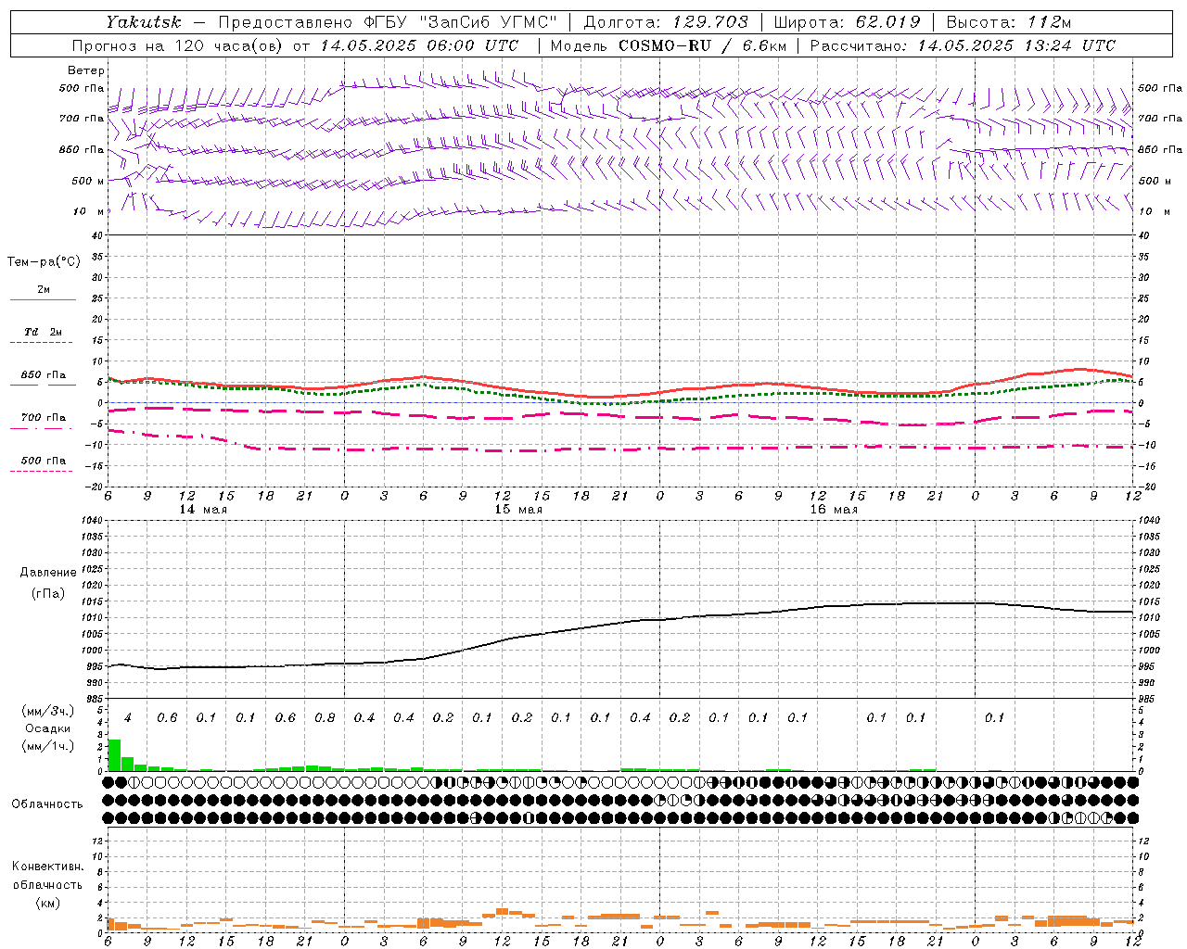This screenshot has width=1187, height=949.
Task: Click 1040 on the left pressure axis
Action: pos(91,521)
